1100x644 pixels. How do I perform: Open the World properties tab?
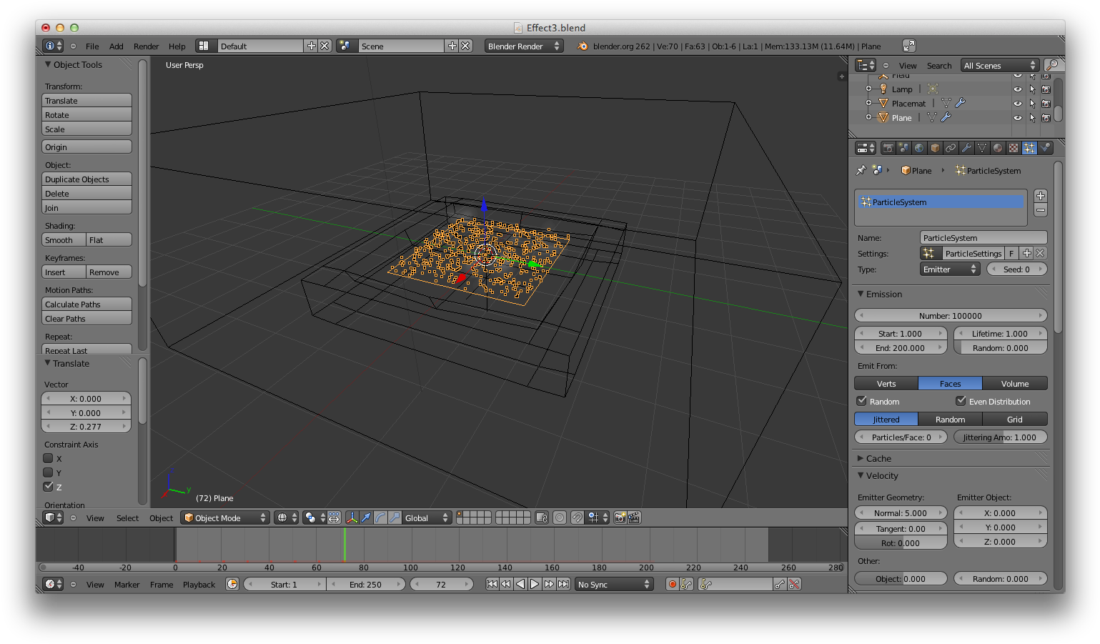point(918,147)
